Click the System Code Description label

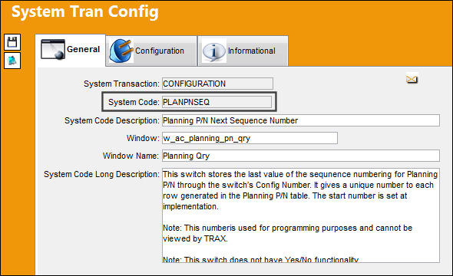(112, 120)
